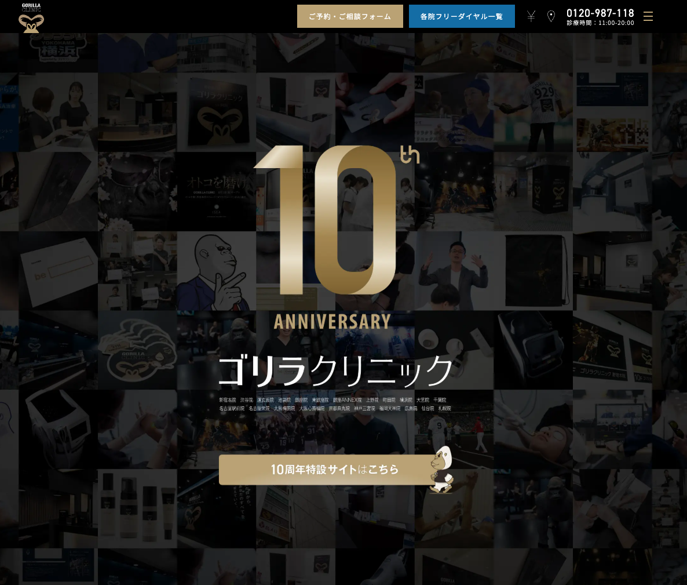The image size is (687, 585).
Task: Click the ゴリラクリニック title text
Action: pyautogui.click(x=335, y=370)
